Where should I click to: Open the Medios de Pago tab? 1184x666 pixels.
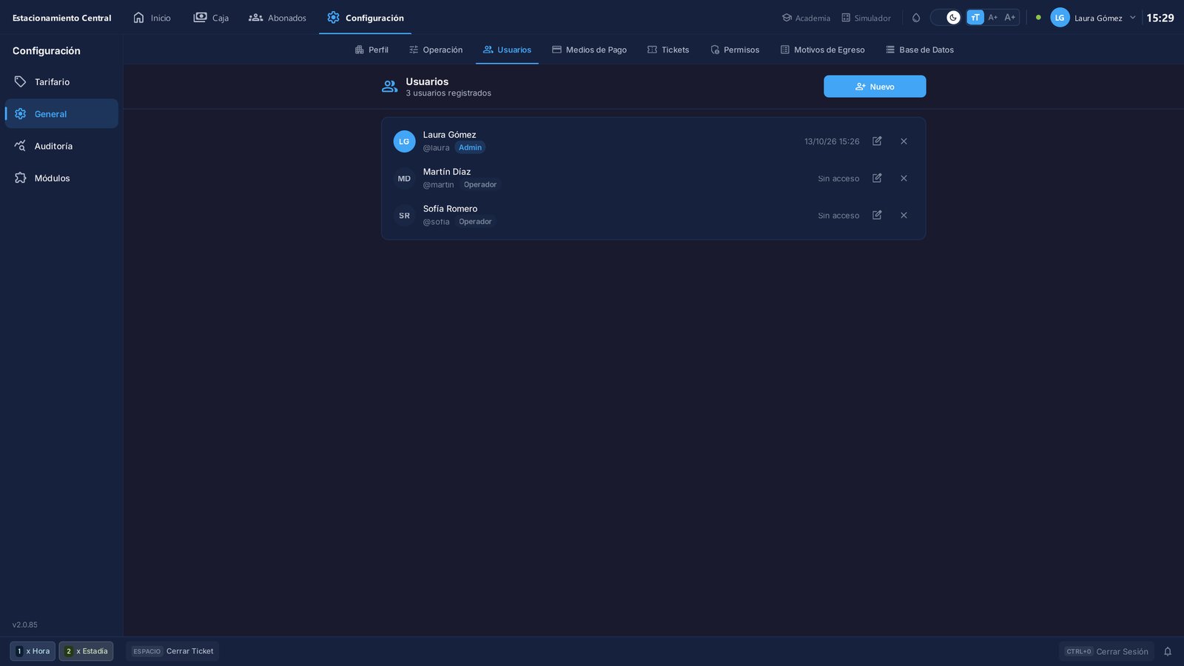coord(589,50)
